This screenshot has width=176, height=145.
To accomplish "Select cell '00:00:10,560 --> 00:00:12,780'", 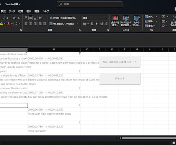I will pos(54,110).
